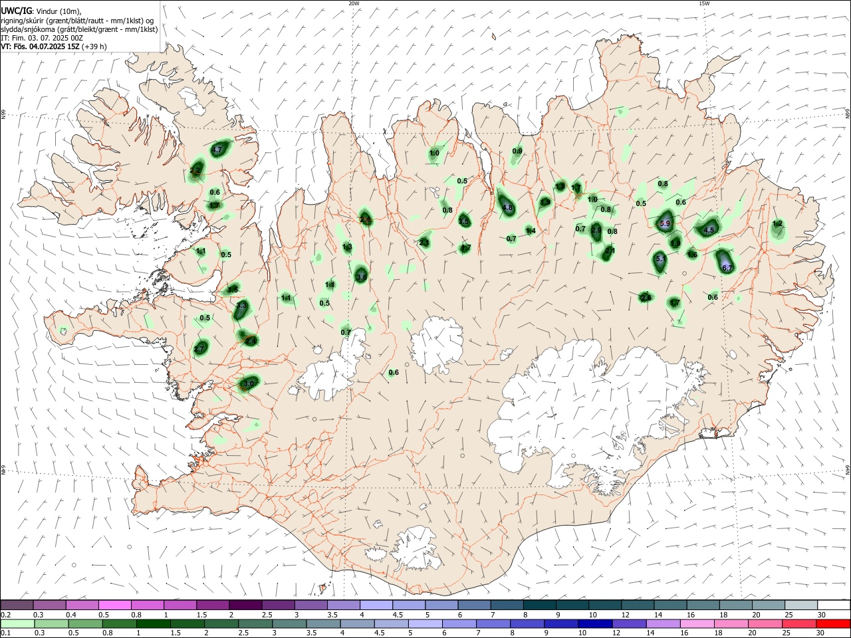Click the 2.9 precipitation label
851x638 pixels.
[596, 230]
